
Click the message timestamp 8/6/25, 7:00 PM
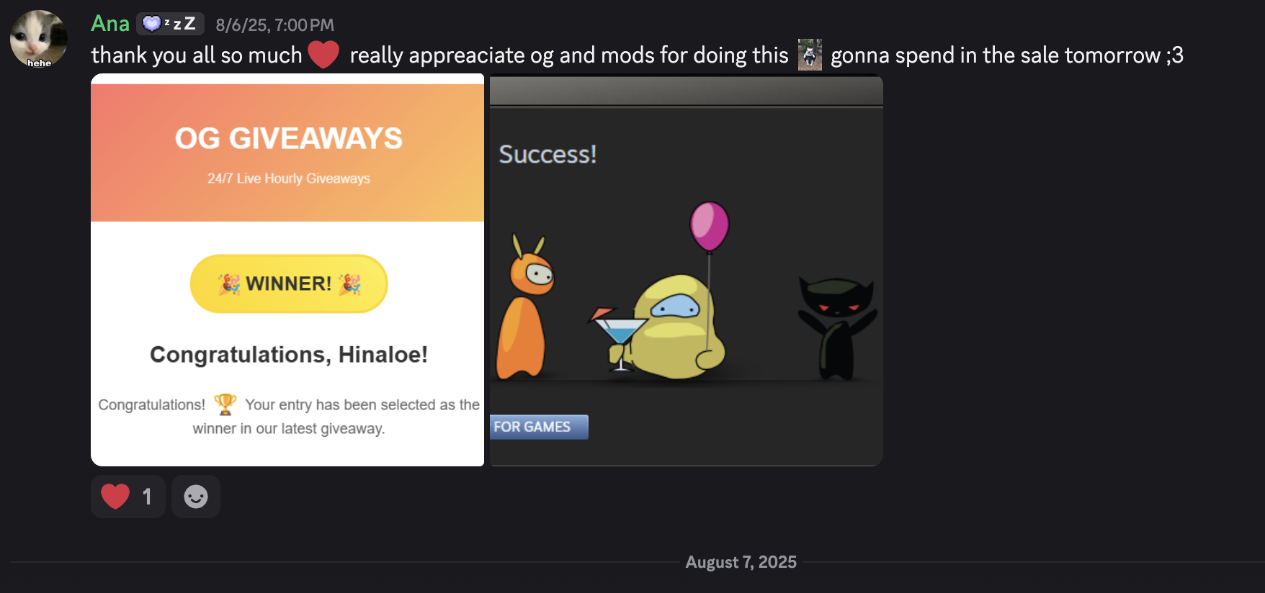[x=274, y=25]
